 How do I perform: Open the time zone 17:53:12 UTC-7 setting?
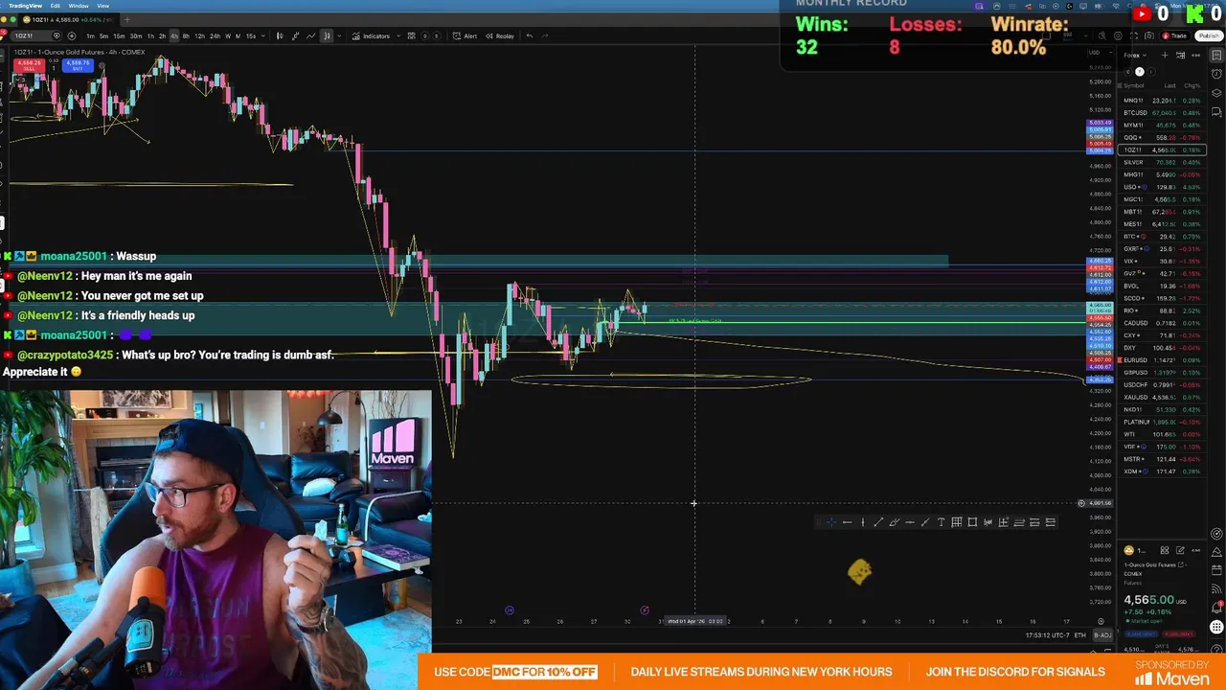1047,635
